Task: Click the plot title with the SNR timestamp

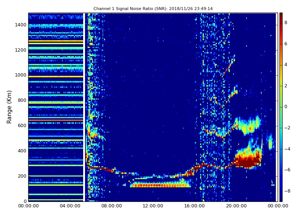Action: (153, 9)
